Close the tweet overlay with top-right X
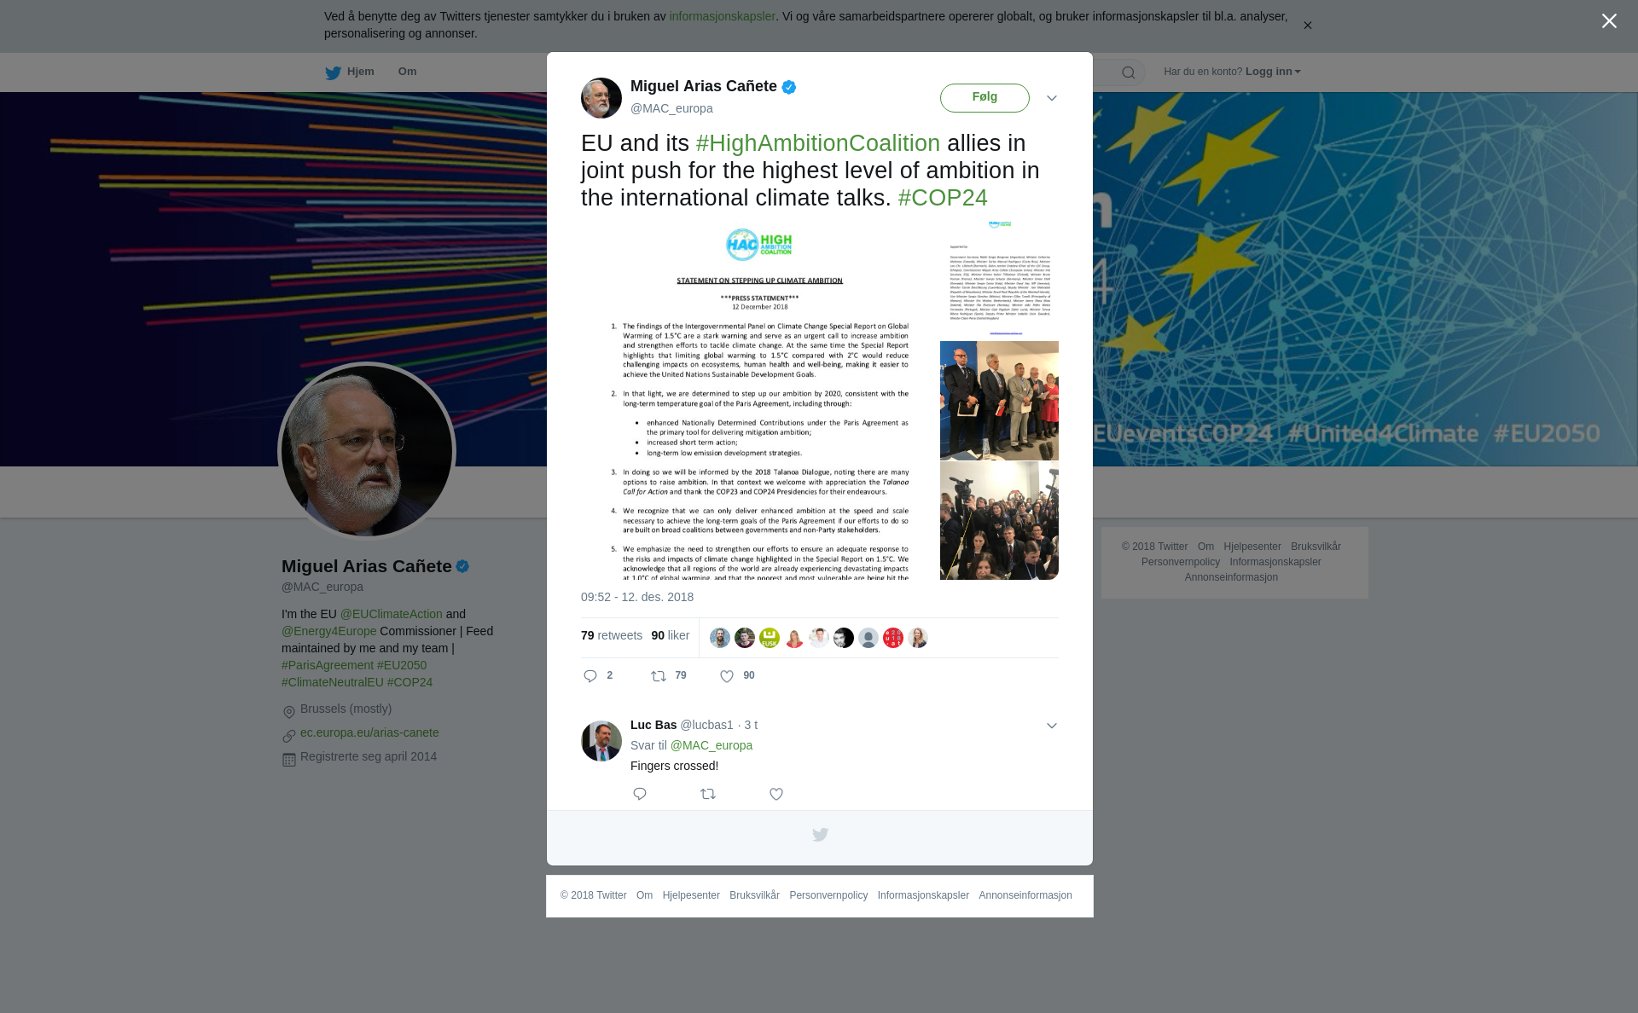The width and height of the screenshot is (1638, 1013). point(1609,21)
